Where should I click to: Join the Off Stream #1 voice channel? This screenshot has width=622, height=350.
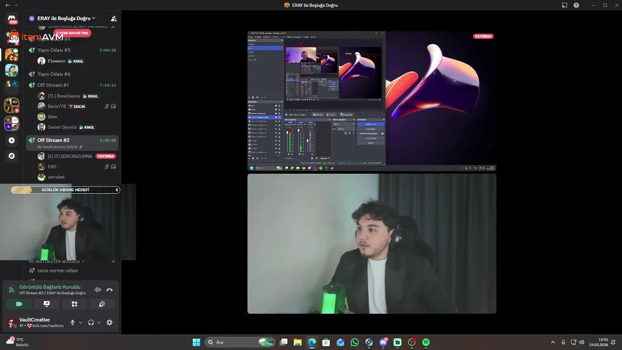pos(72,85)
